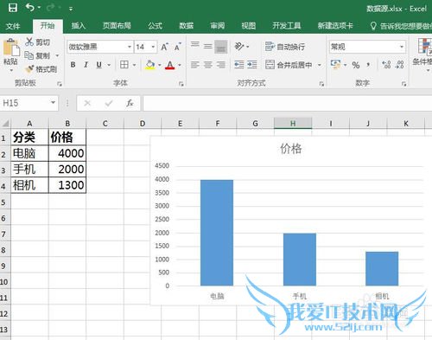Undo the last action
The image size is (432, 340).
click(29, 8)
